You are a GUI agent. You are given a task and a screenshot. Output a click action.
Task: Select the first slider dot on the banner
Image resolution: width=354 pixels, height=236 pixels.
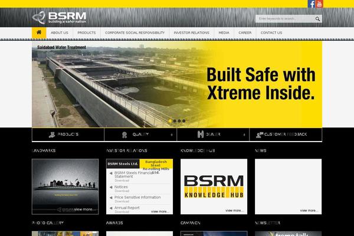[x=170, y=121]
